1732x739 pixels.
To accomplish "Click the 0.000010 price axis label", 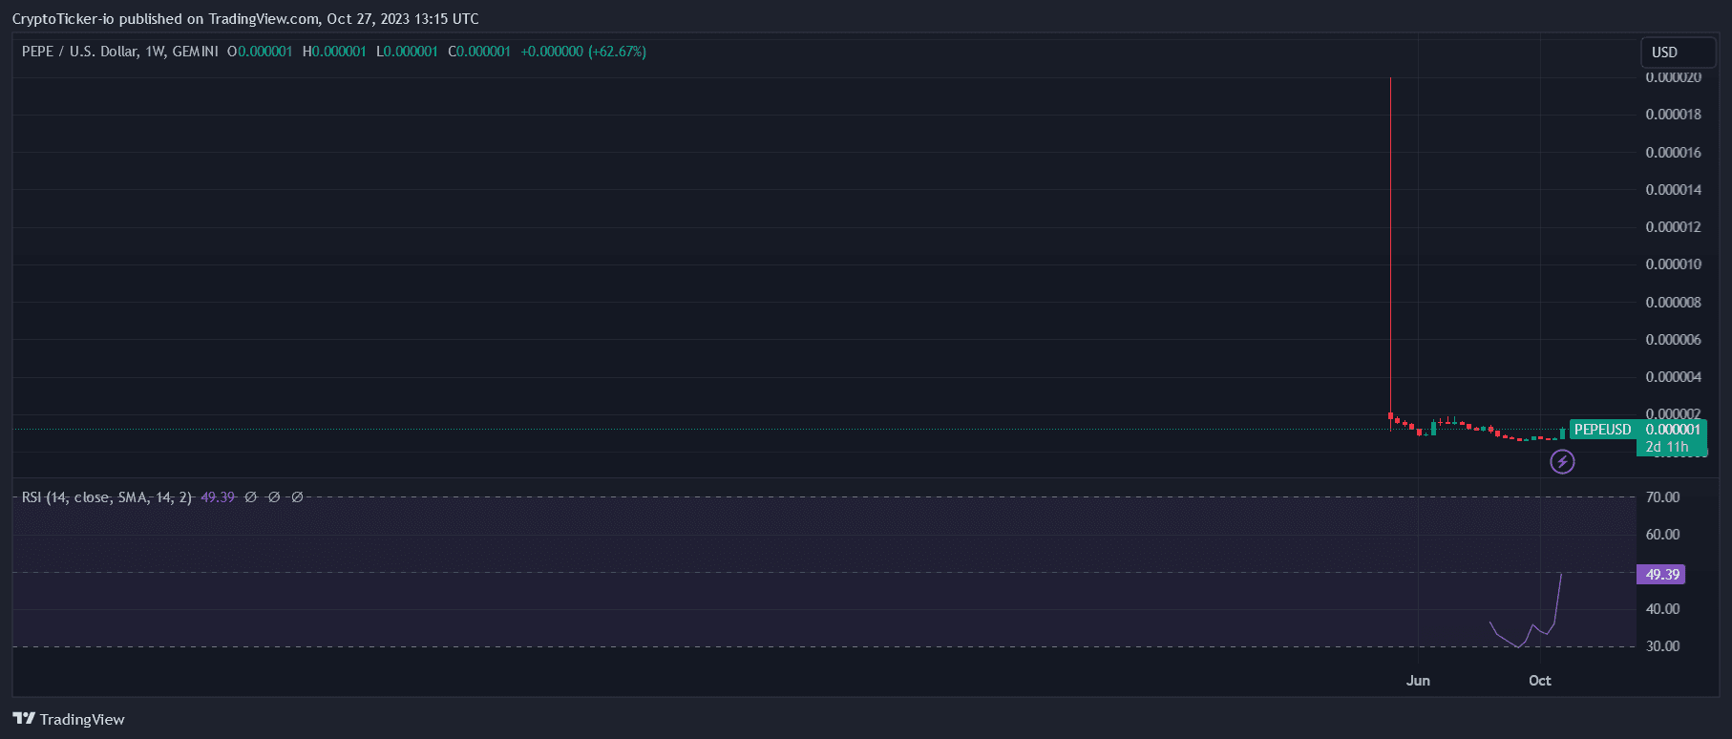I will 1673,264.
